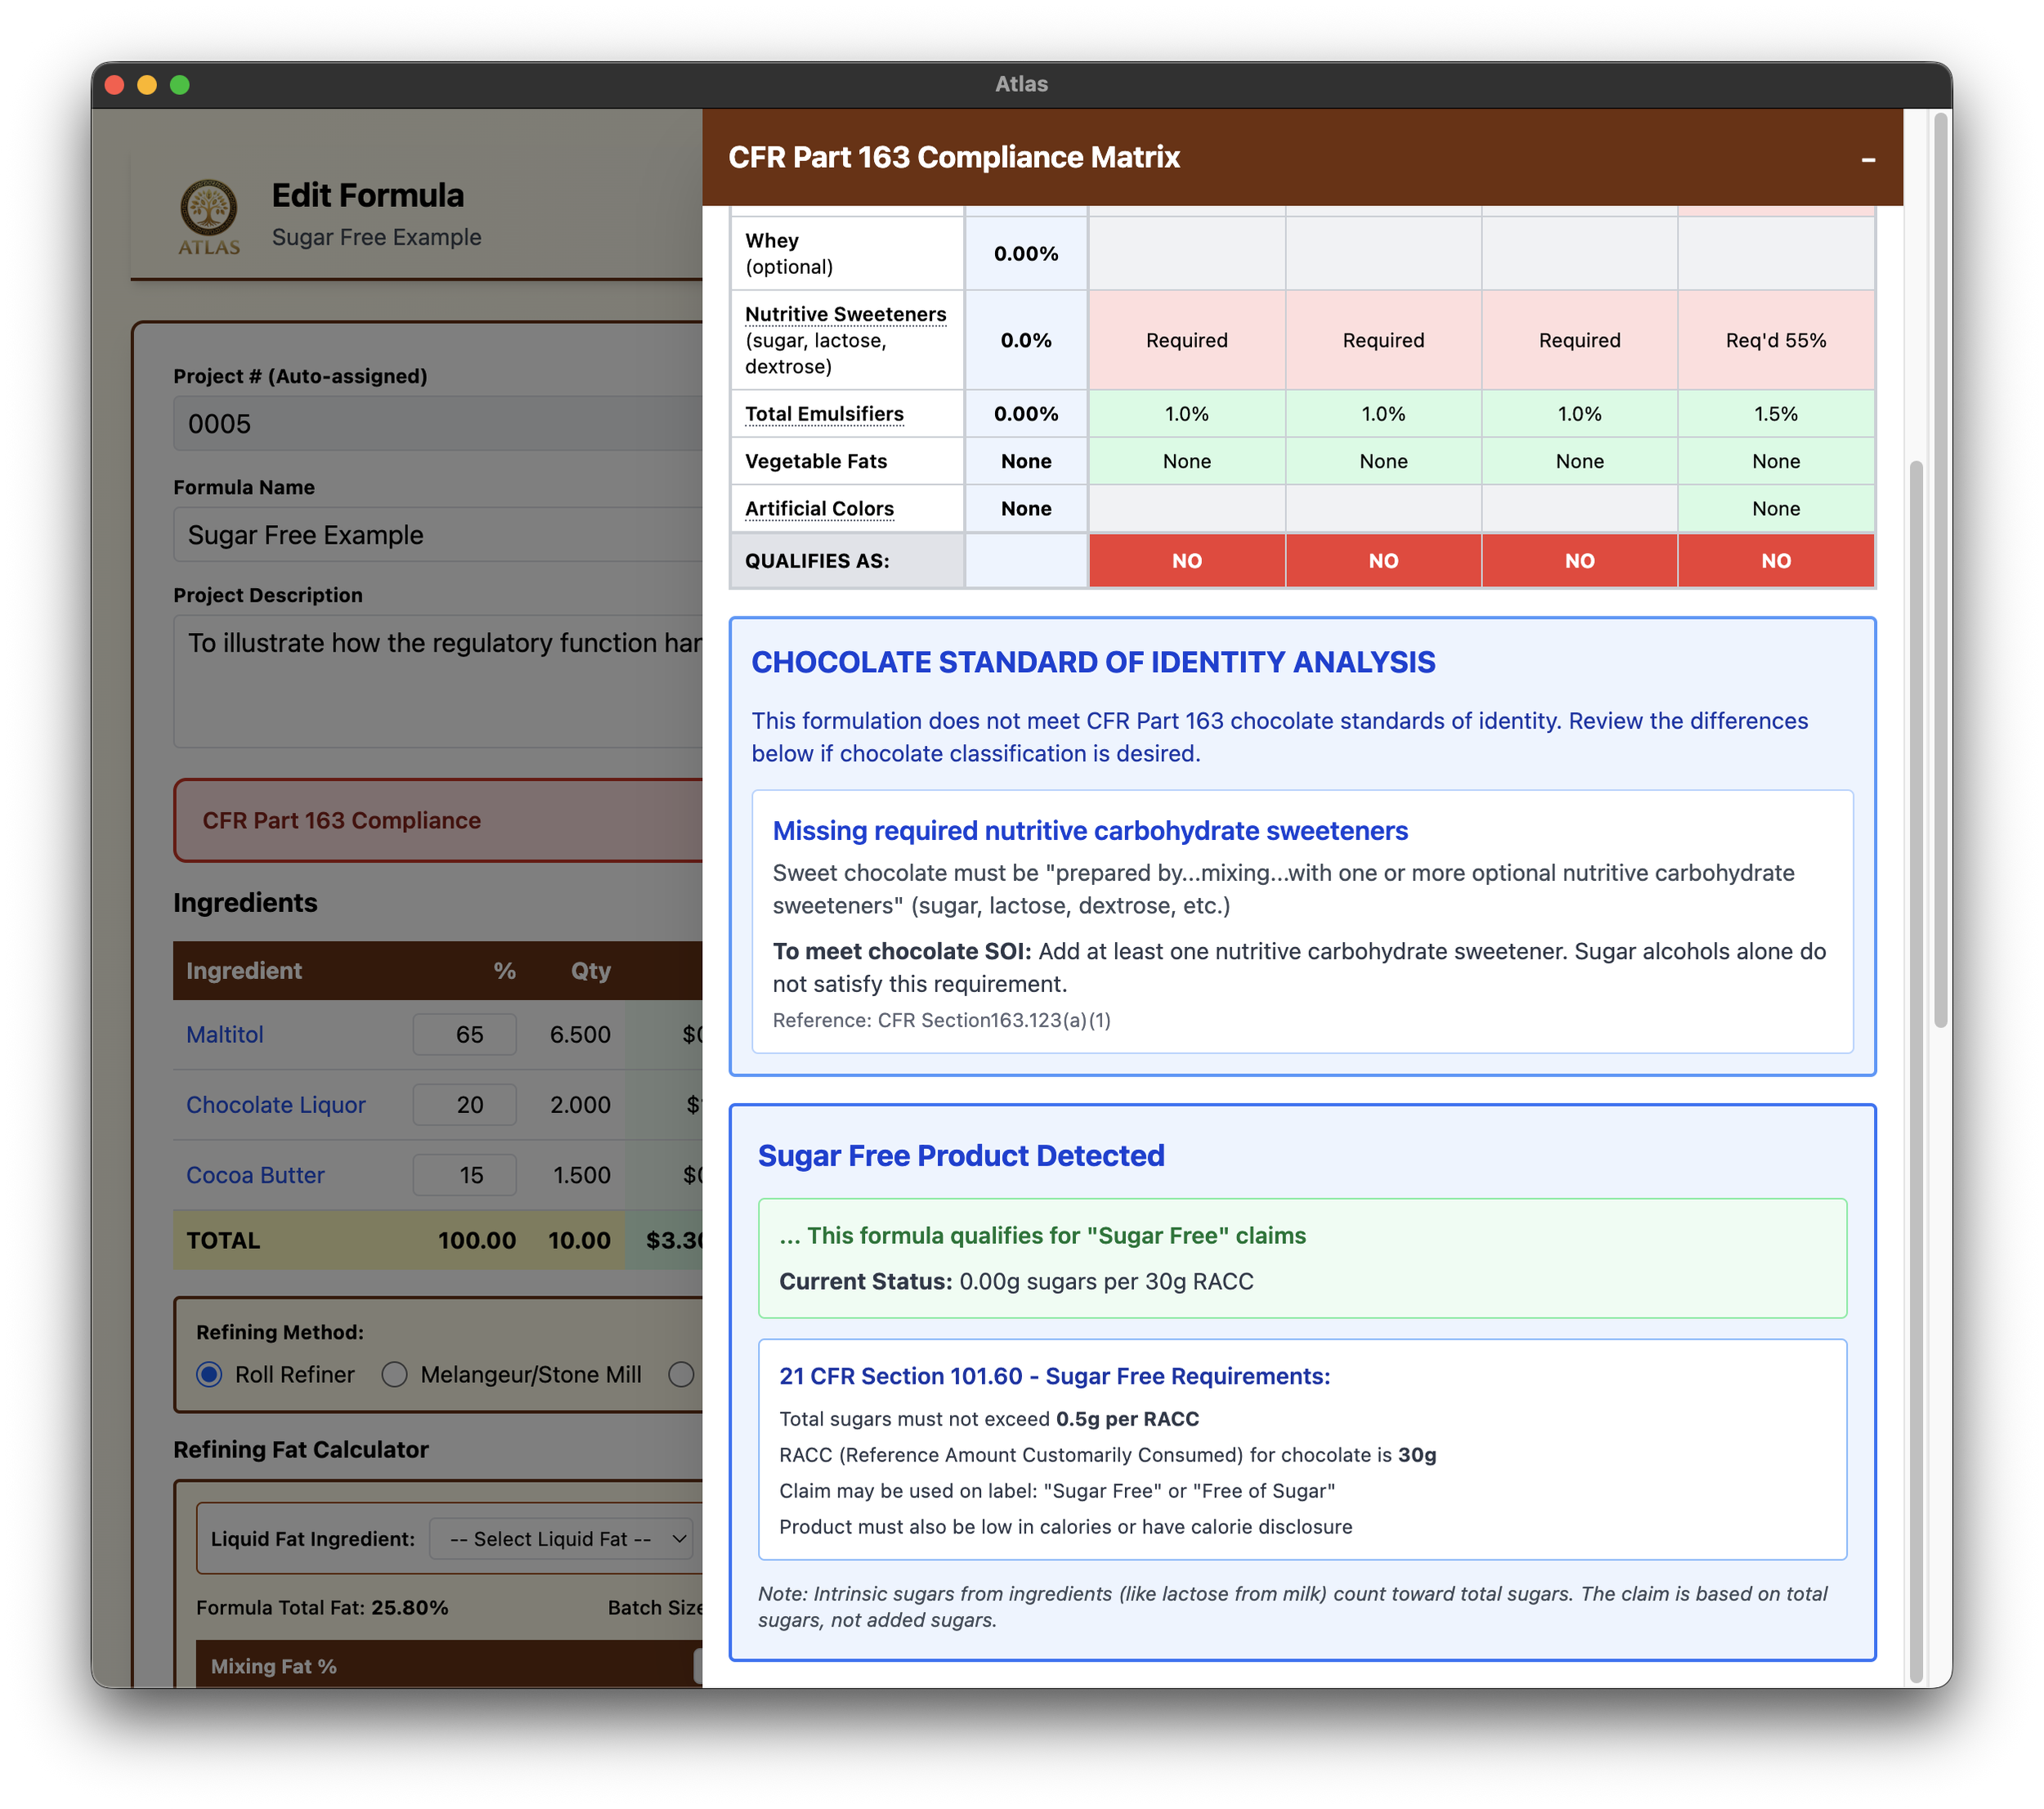The height and width of the screenshot is (1809, 2044).
Task: Open the Liquid Fat Ingredient dropdown
Action: [561, 1538]
